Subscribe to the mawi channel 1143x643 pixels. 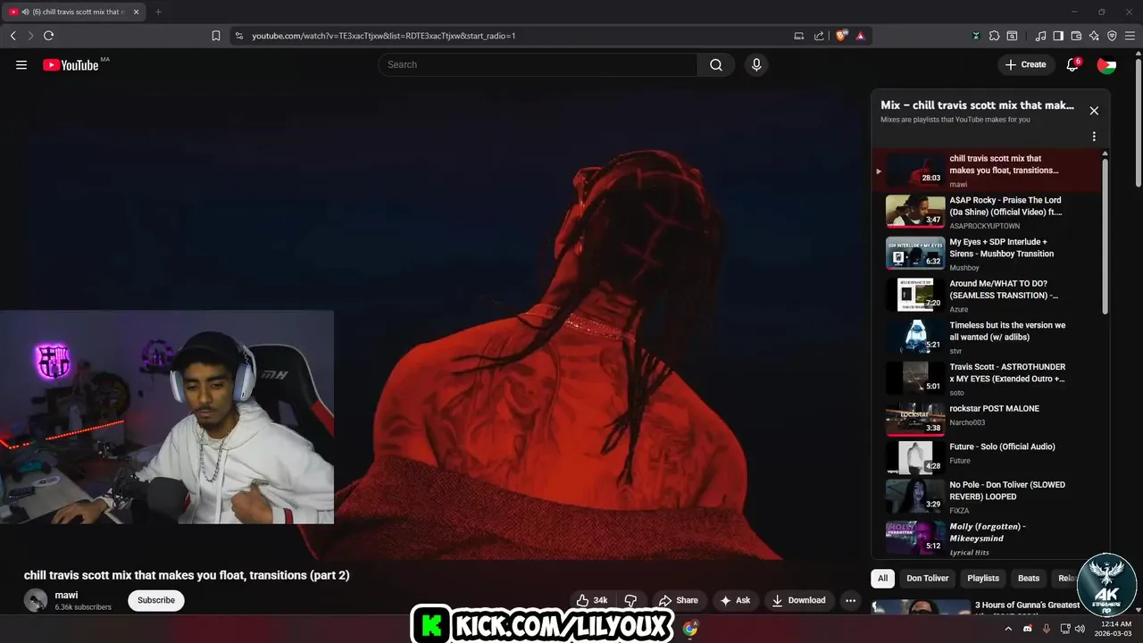click(x=156, y=600)
